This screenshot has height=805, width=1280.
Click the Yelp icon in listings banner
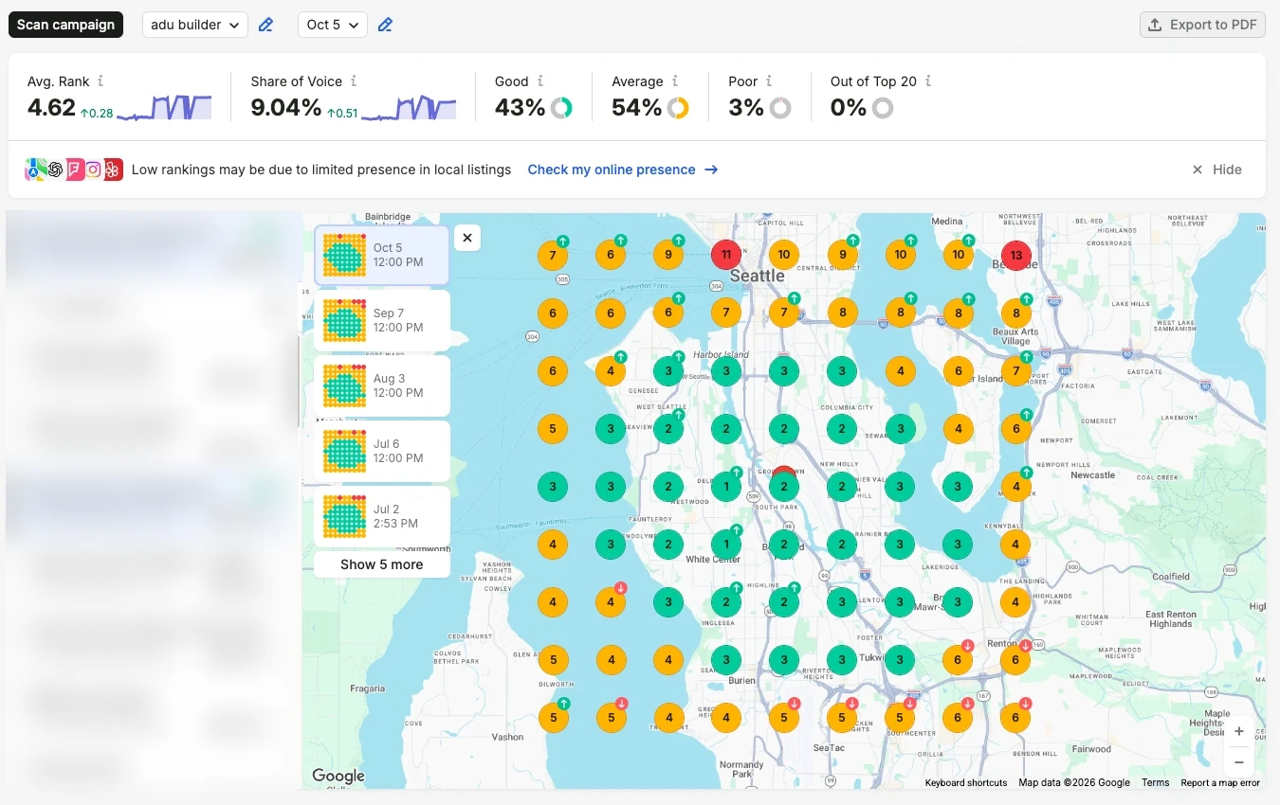click(x=114, y=170)
